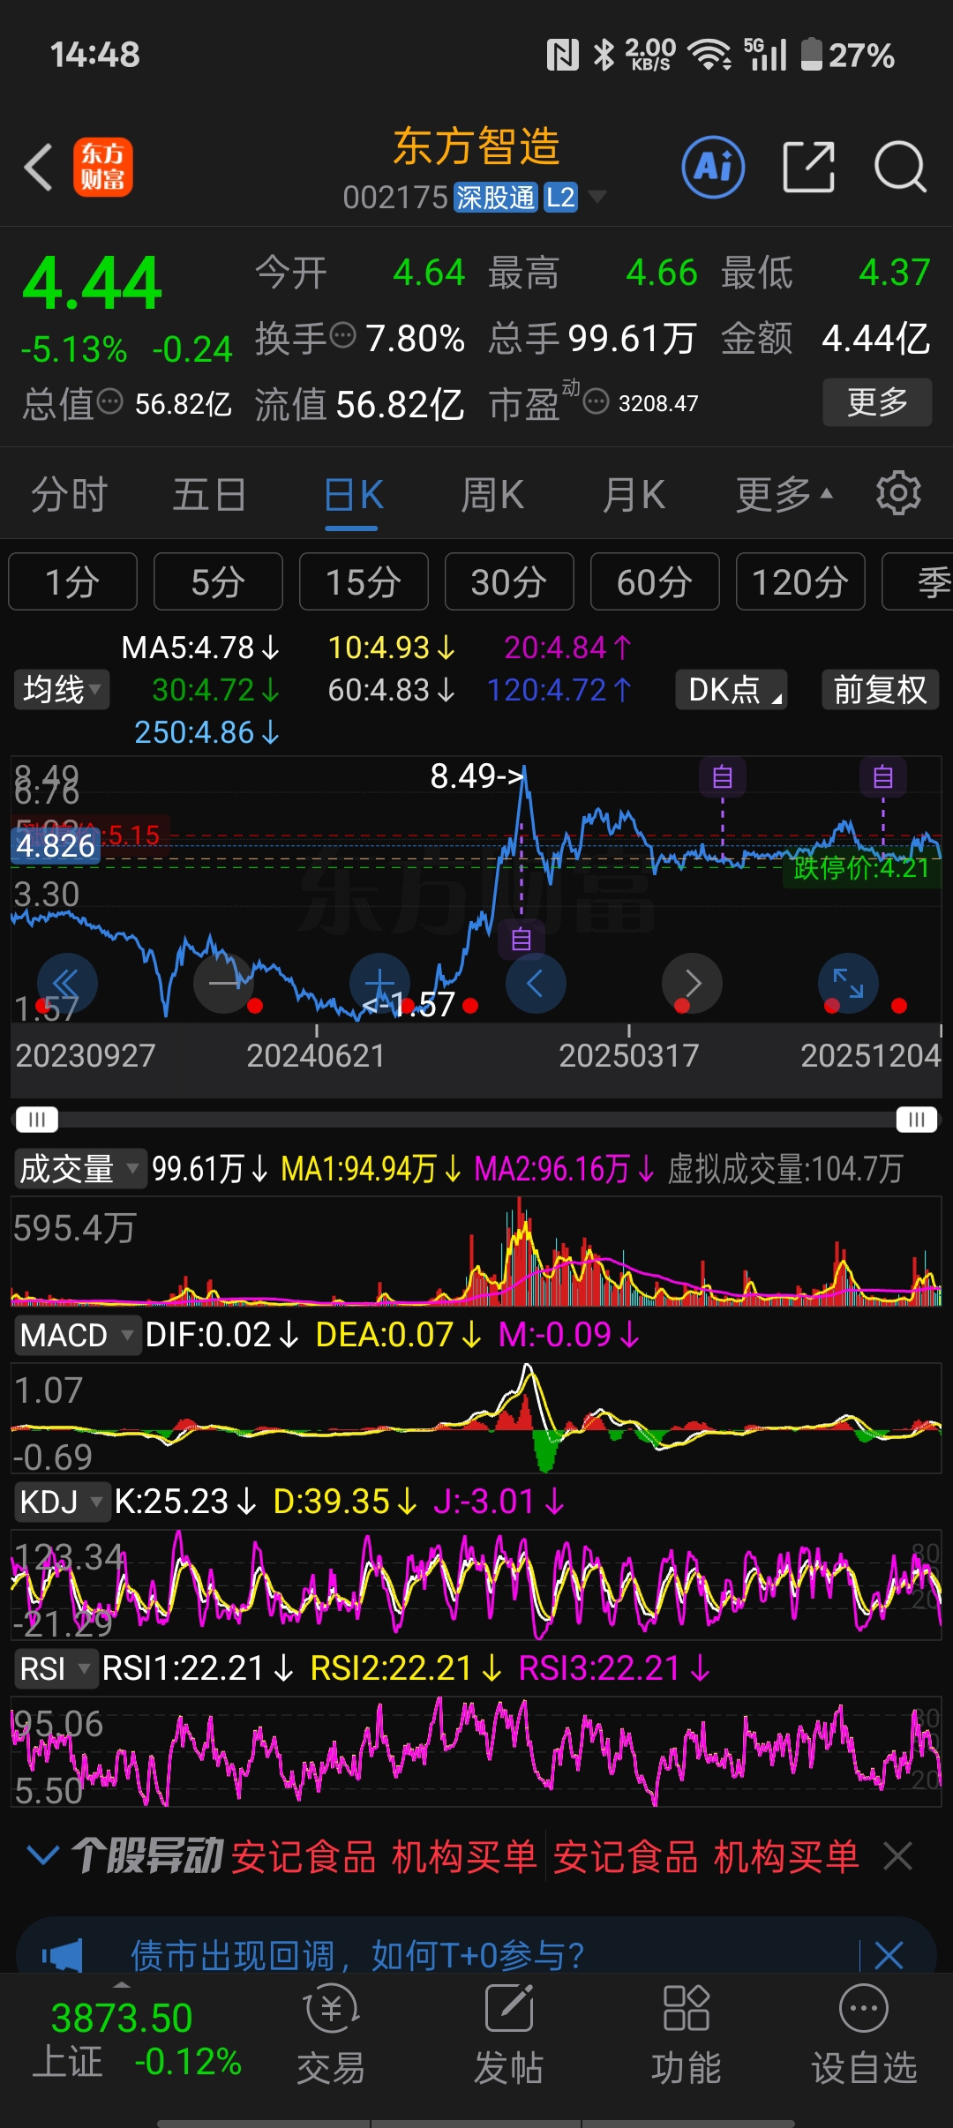Close the 个股异动 ticker bar

(897, 1856)
